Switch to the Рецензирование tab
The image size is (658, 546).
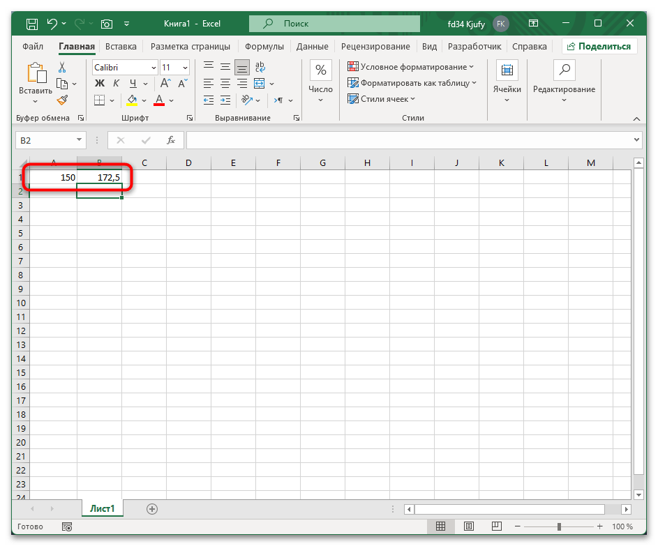(375, 47)
